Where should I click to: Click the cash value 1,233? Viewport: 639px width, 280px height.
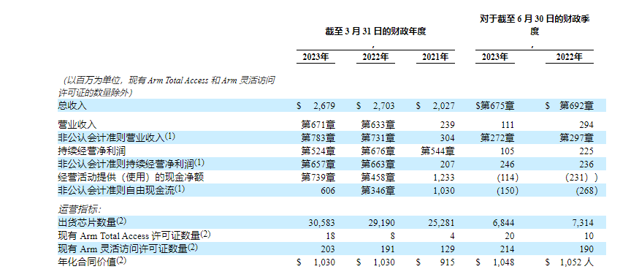[444, 178]
